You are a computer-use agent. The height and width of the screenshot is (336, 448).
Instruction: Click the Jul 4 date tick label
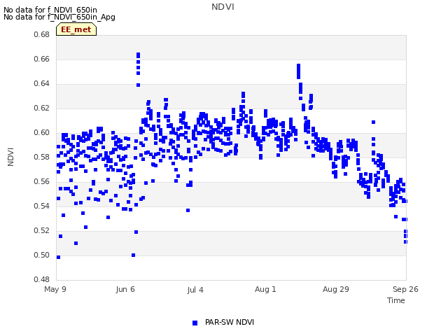coord(195,290)
